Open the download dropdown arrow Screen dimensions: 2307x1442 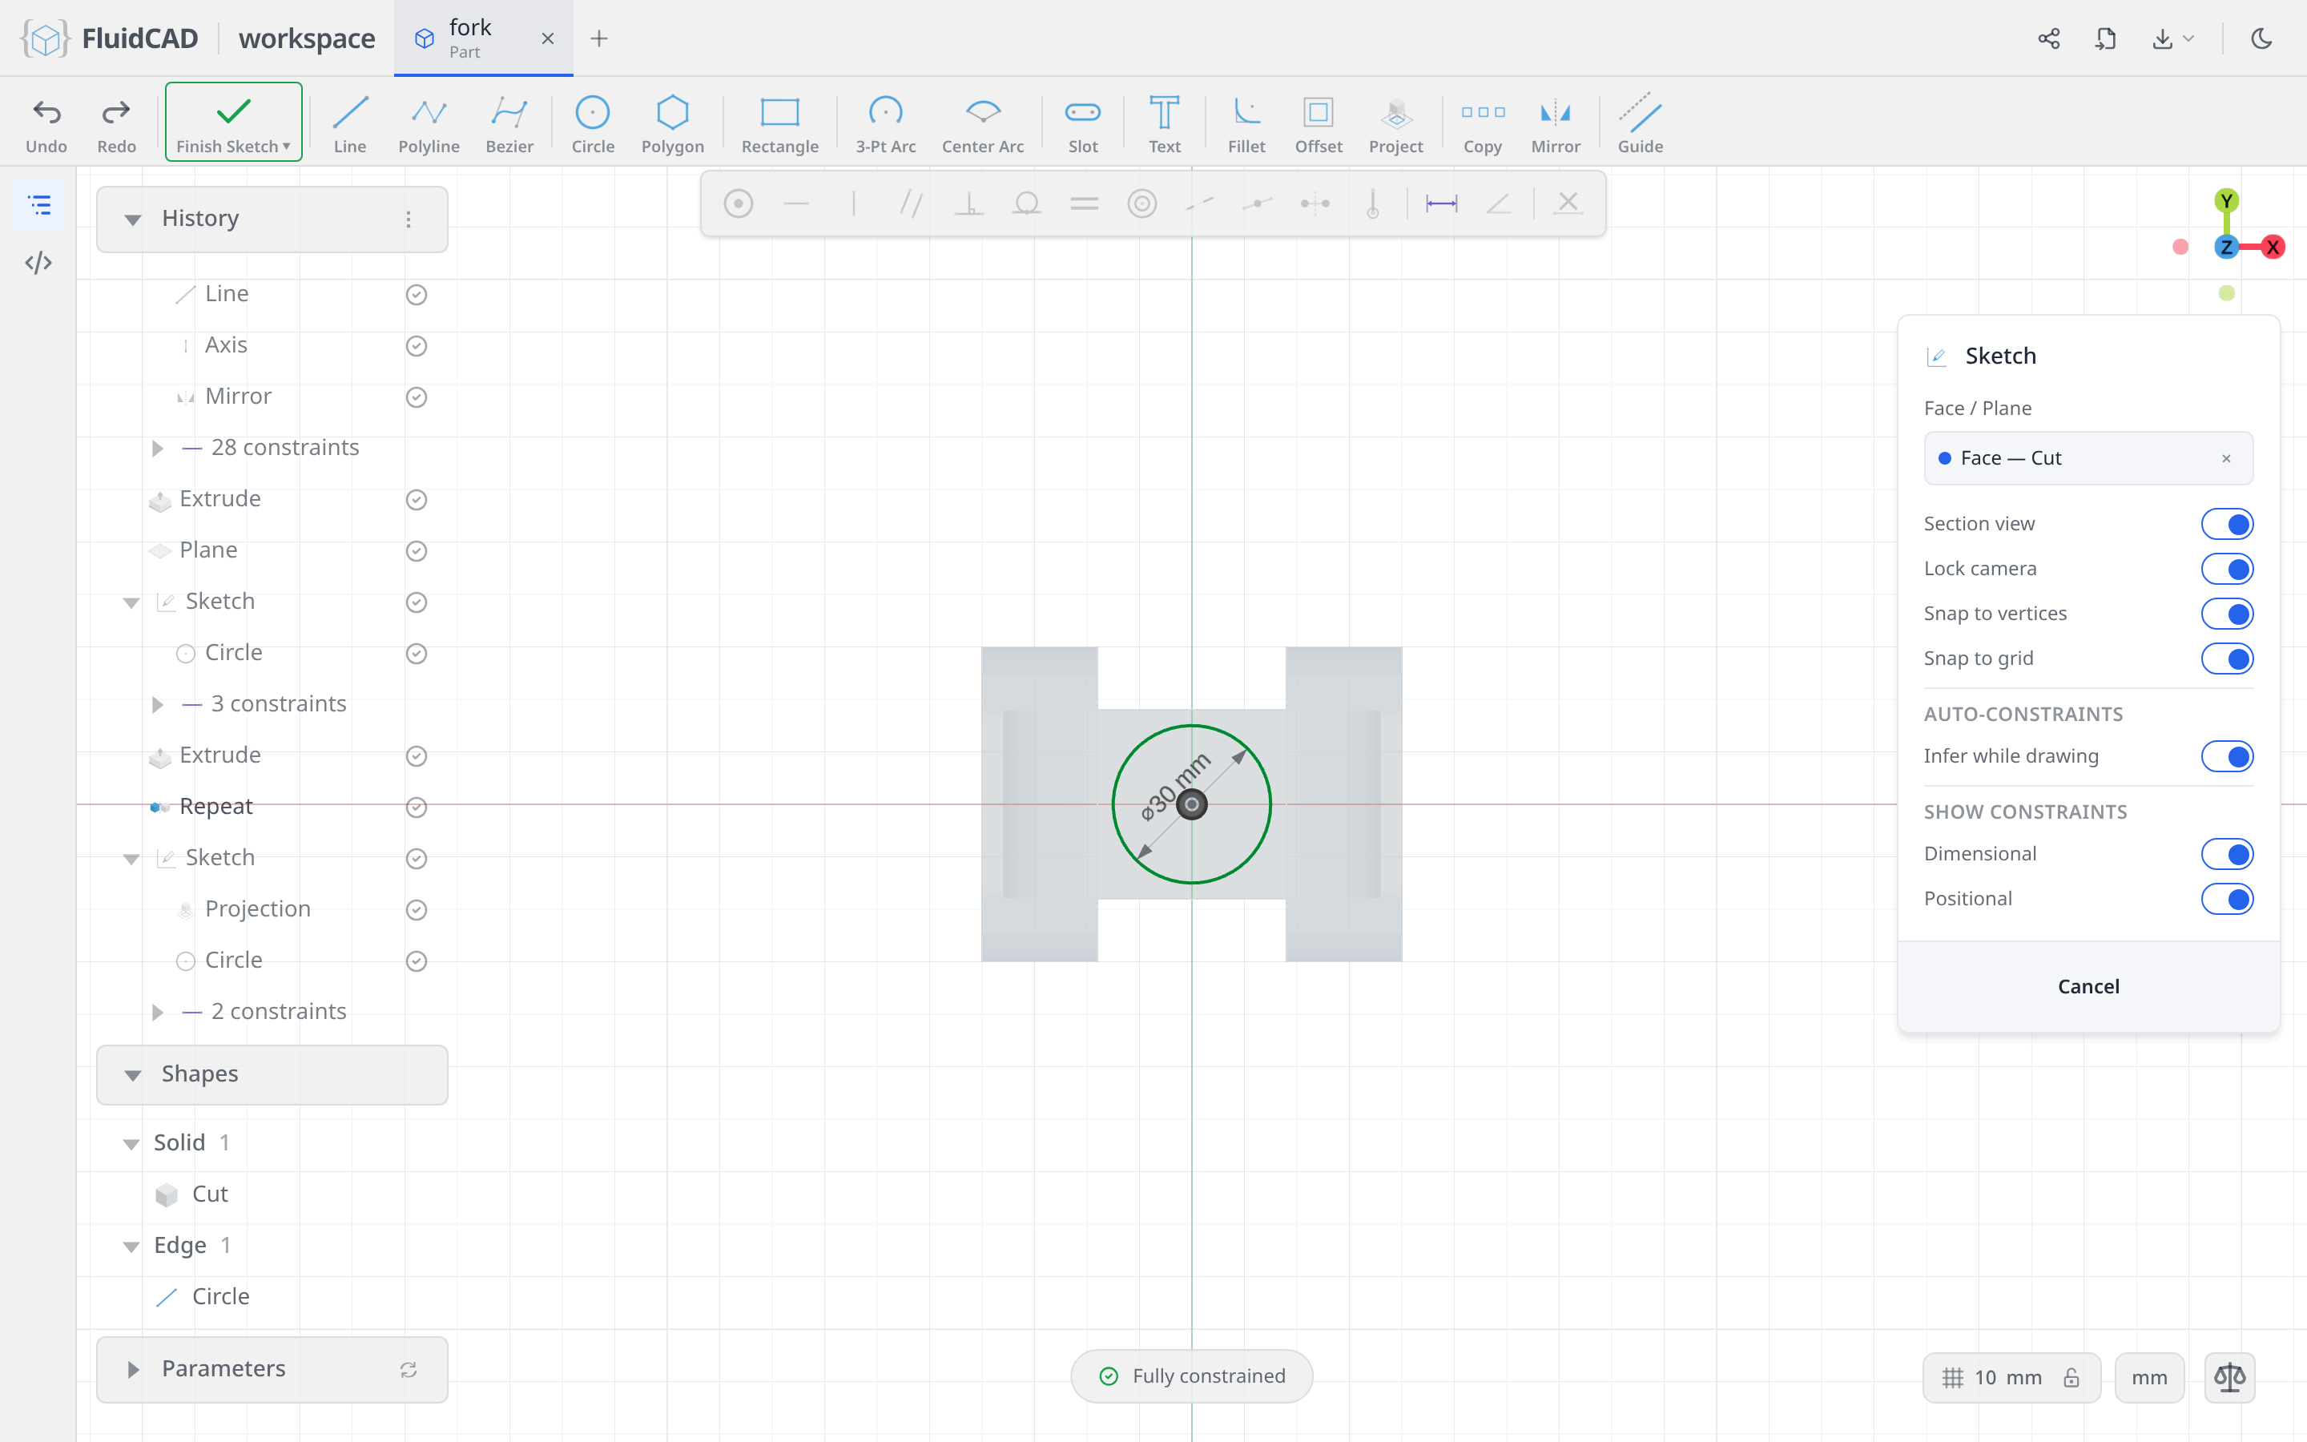2188,38
